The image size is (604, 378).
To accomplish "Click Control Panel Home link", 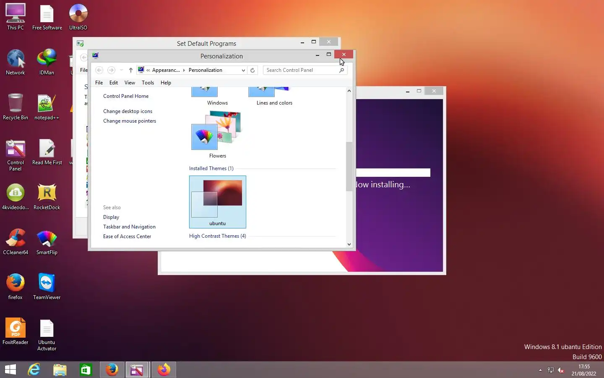I will click(x=126, y=96).
